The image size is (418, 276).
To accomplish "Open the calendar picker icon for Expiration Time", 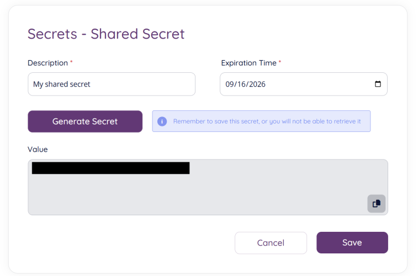I will pyautogui.click(x=378, y=84).
